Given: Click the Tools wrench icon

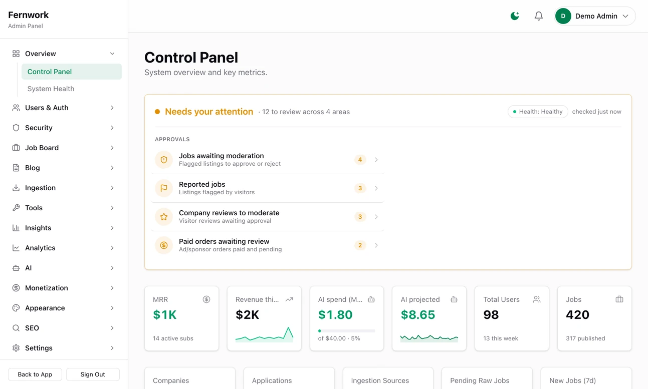Looking at the screenshot, I should pyautogui.click(x=16, y=208).
